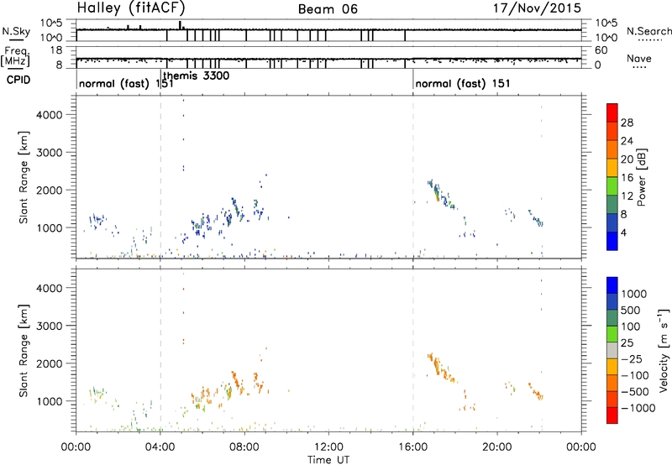672x465 pixels.
Task: Click the 'Slant Range [km]' label of velocity panel
Action: click(x=24, y=351)
